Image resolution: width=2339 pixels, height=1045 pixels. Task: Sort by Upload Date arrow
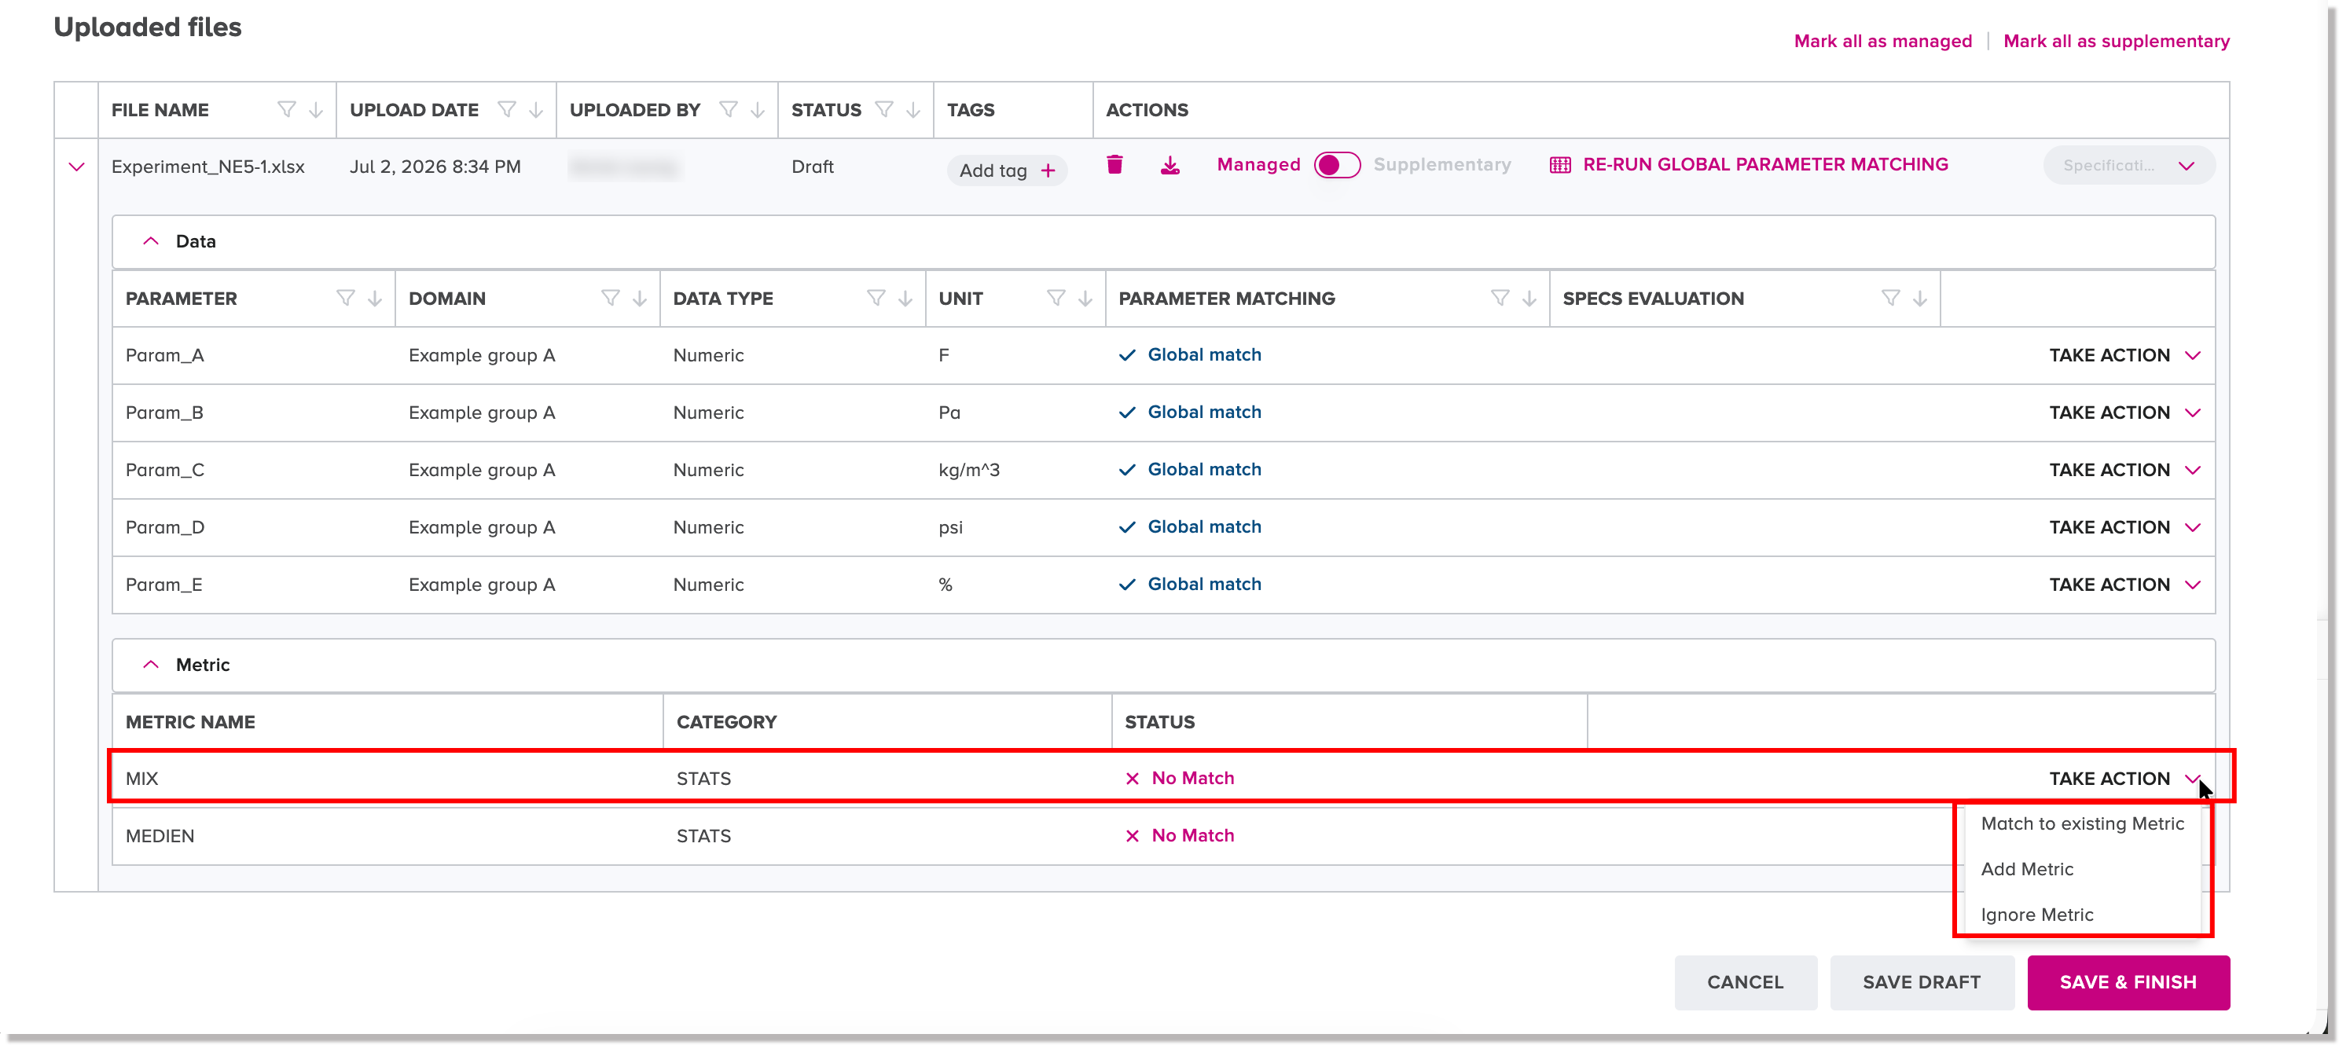click(536, 110)
